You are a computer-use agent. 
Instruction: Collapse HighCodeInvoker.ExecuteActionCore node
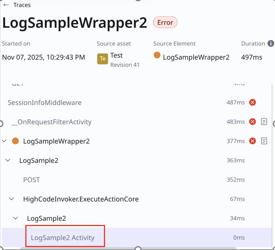(12, 199)
